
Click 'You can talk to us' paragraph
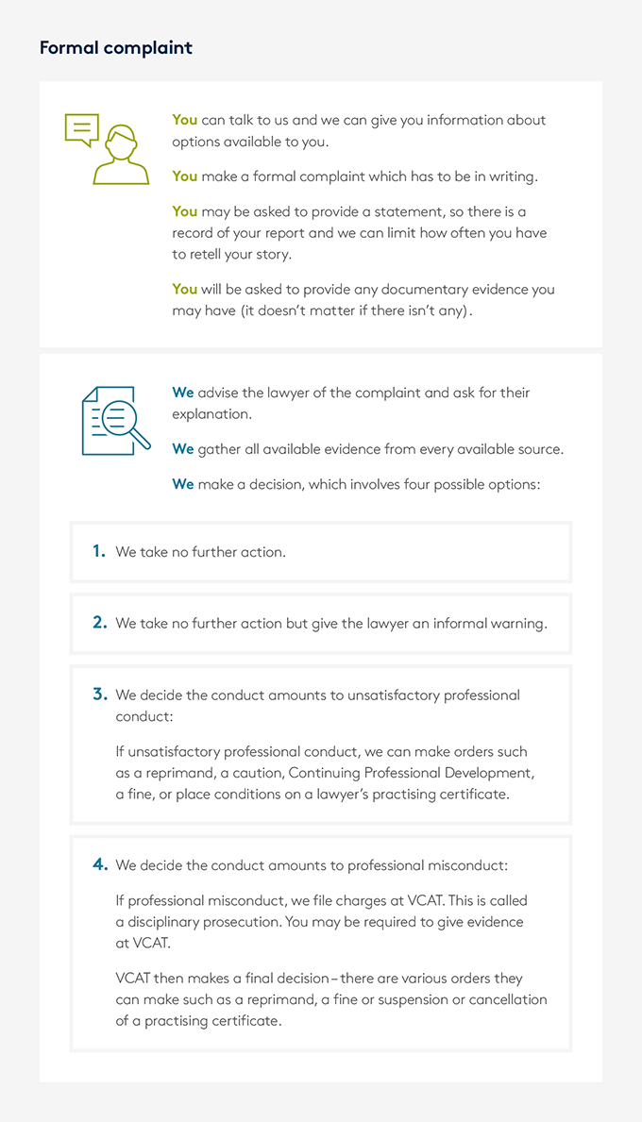[359, 131]
